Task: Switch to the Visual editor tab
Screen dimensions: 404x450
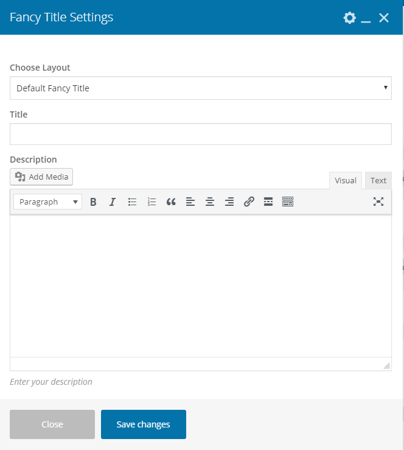Action: tap(346, 180)
